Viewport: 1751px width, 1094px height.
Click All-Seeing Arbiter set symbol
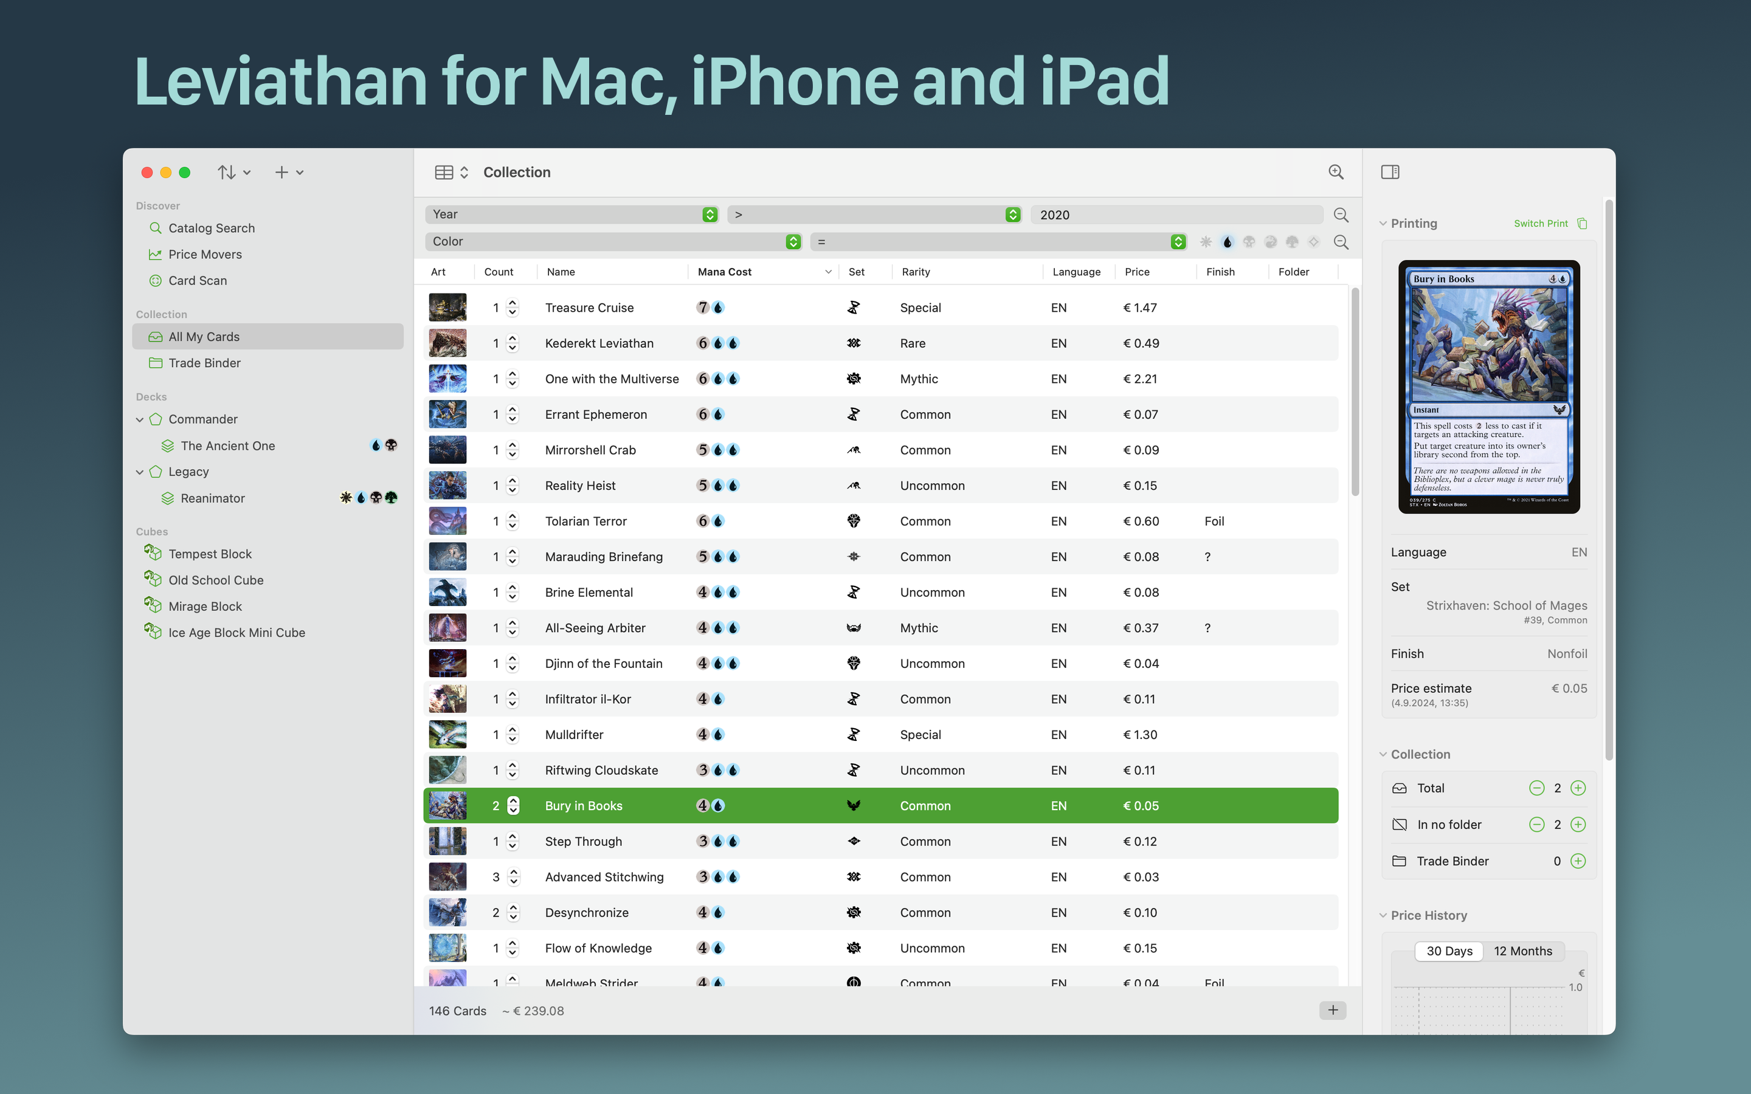[854, 628]
